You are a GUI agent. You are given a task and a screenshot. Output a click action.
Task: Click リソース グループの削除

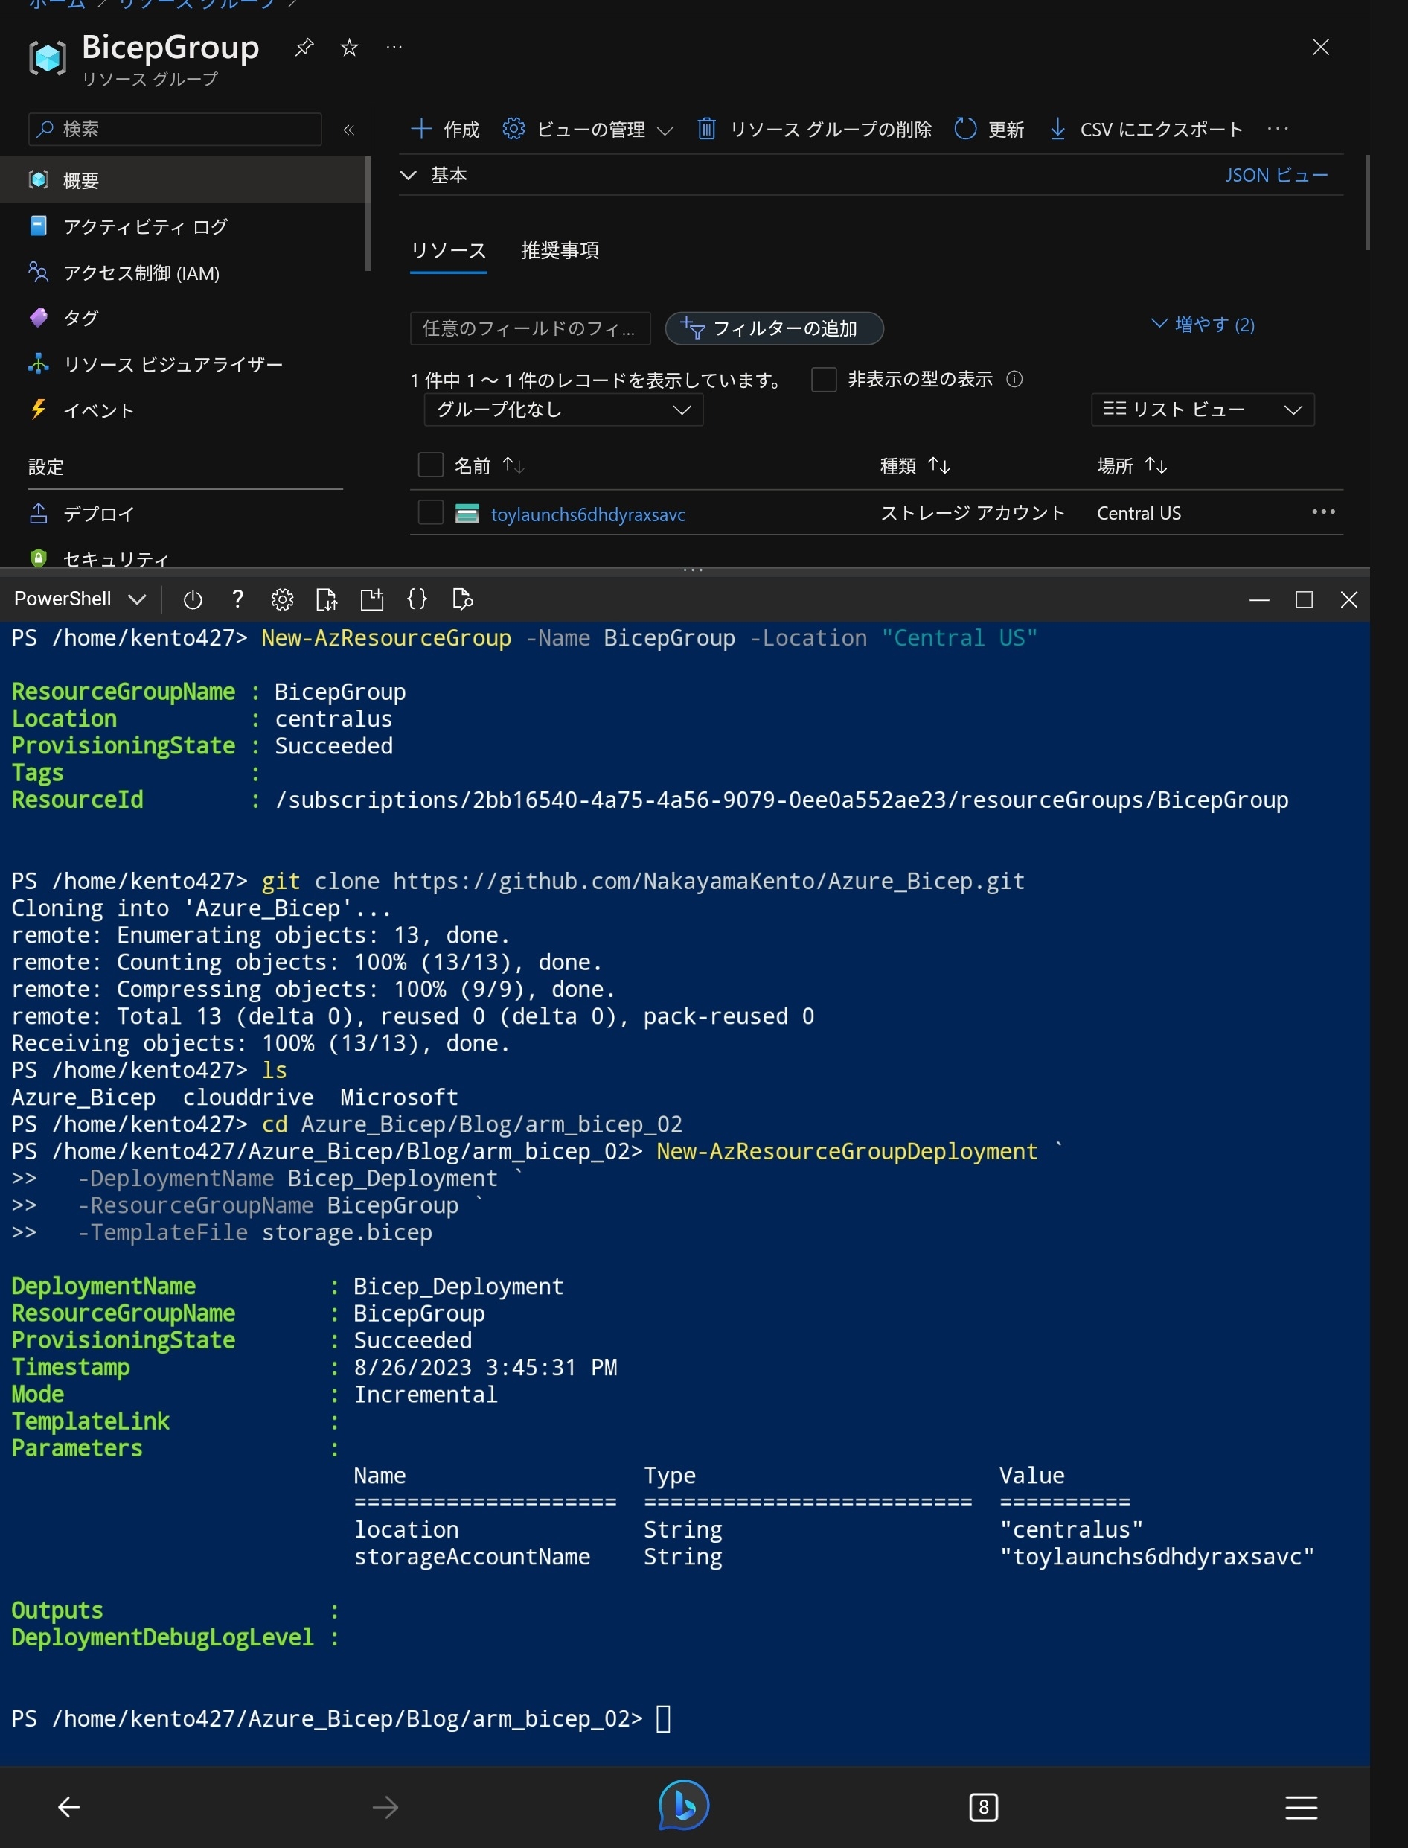pos(815,129)
